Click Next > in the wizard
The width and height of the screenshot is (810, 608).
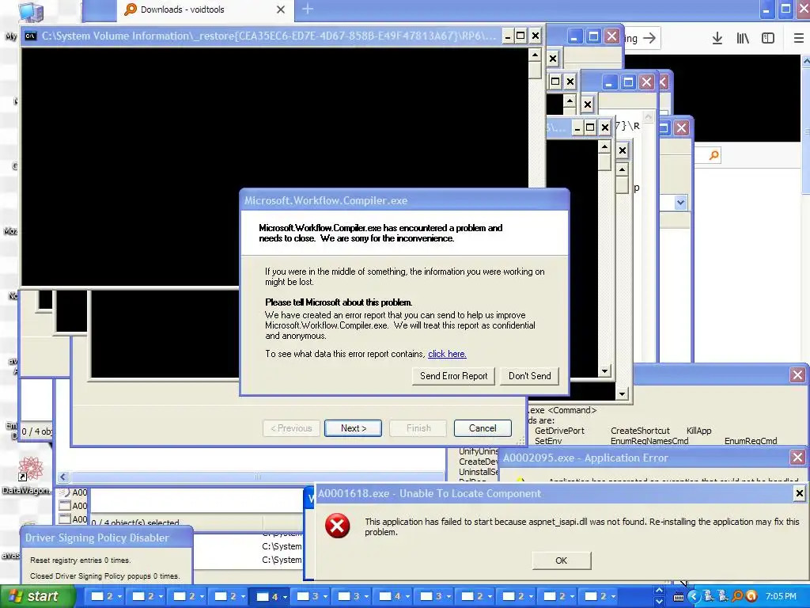pos(354,428)
